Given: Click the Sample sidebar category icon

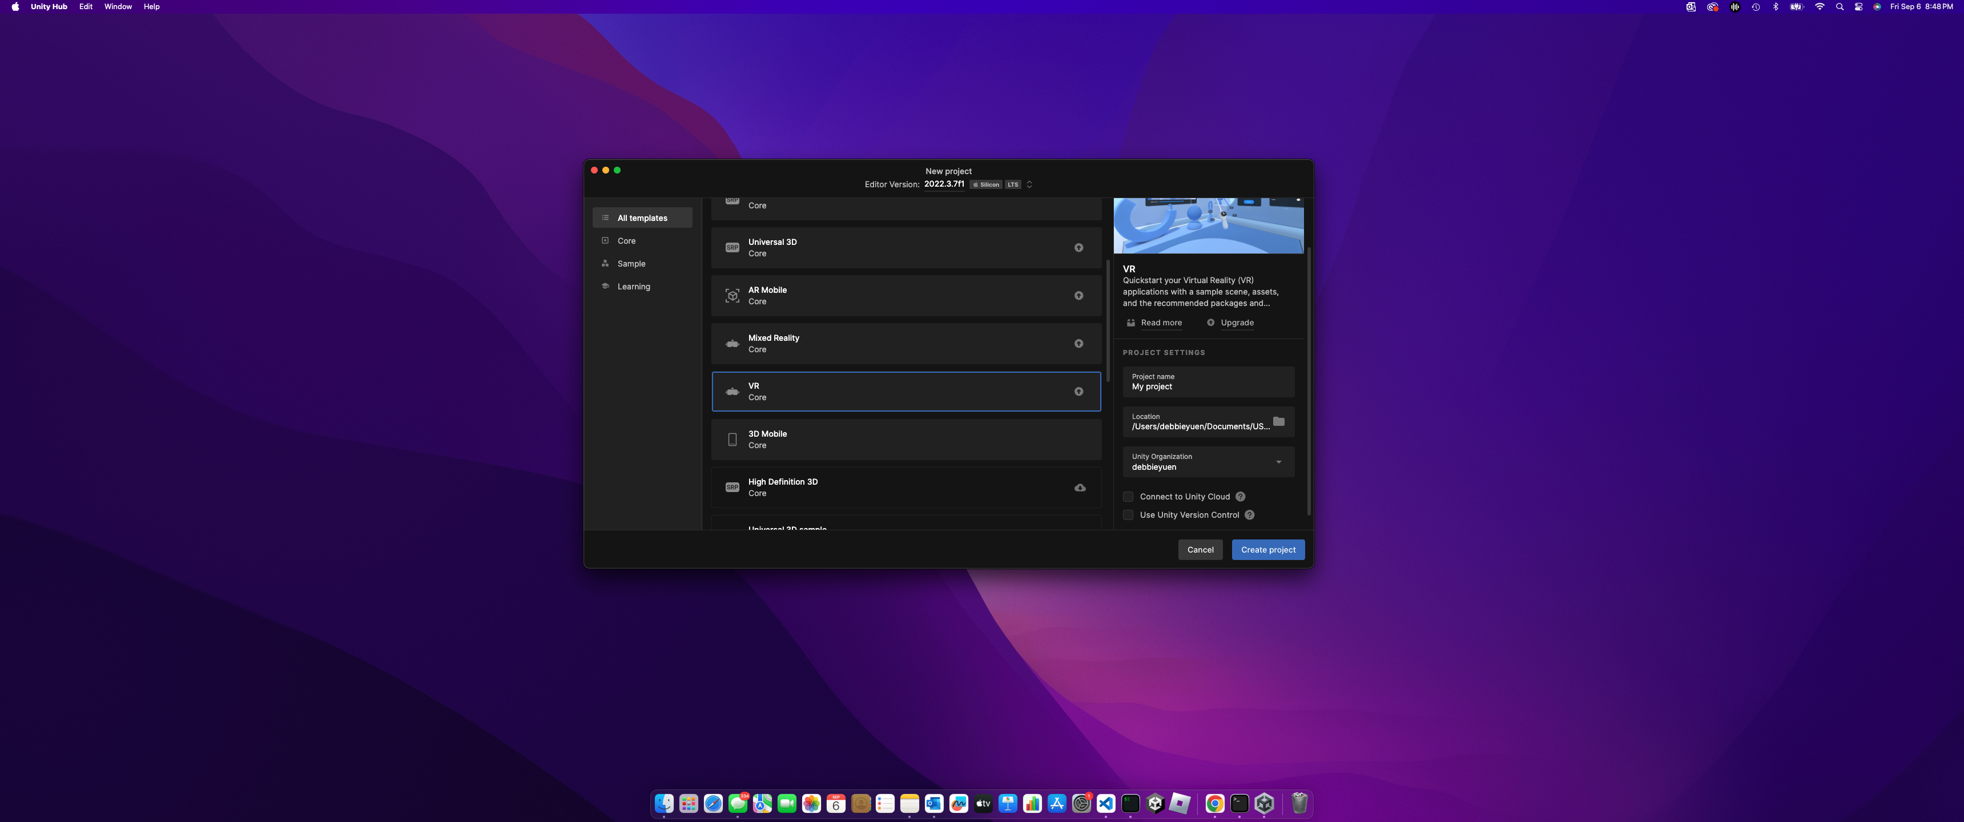Looking at the screenshot, I should [x=605, y=263].
